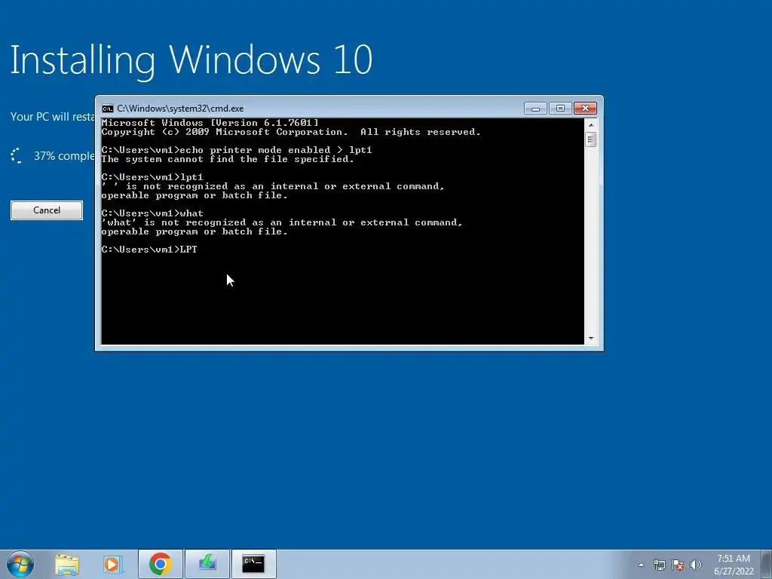Select the cmd.exe taskbar button
The image size is (772, 579).
click(253, 564)
